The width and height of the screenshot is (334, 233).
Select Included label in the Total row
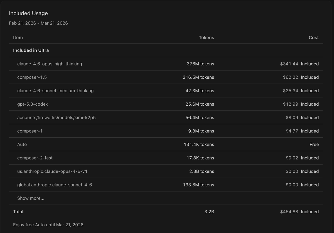pyautogui.click(x=310, y=212)
